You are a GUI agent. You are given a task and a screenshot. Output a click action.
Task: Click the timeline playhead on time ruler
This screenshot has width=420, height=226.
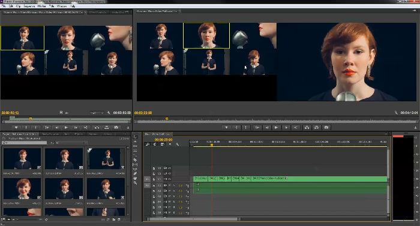212,145
